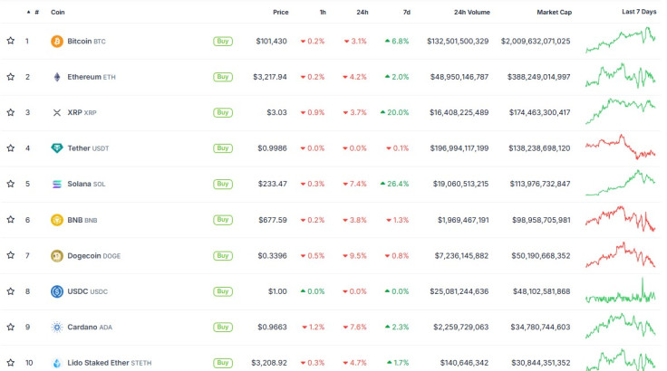Click the Solana coin logo
The height and width of the screenshot is (371, 667).
coord(56,184)
